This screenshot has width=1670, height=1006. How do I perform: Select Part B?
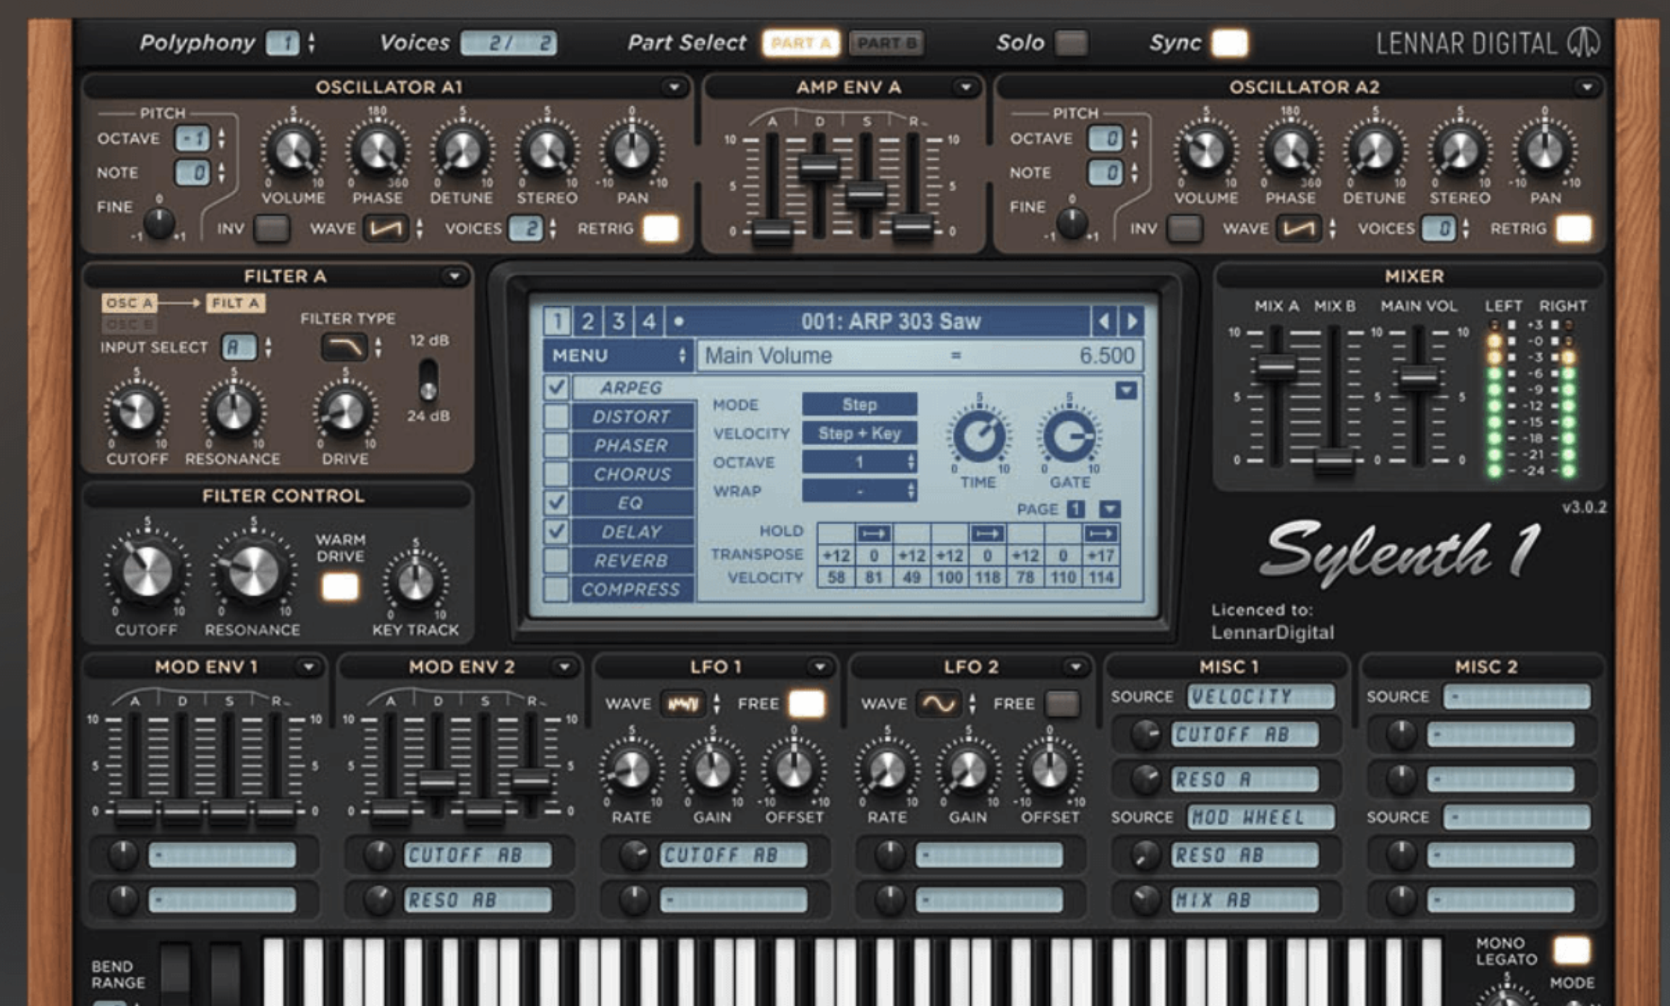click(x=886, y=43)
